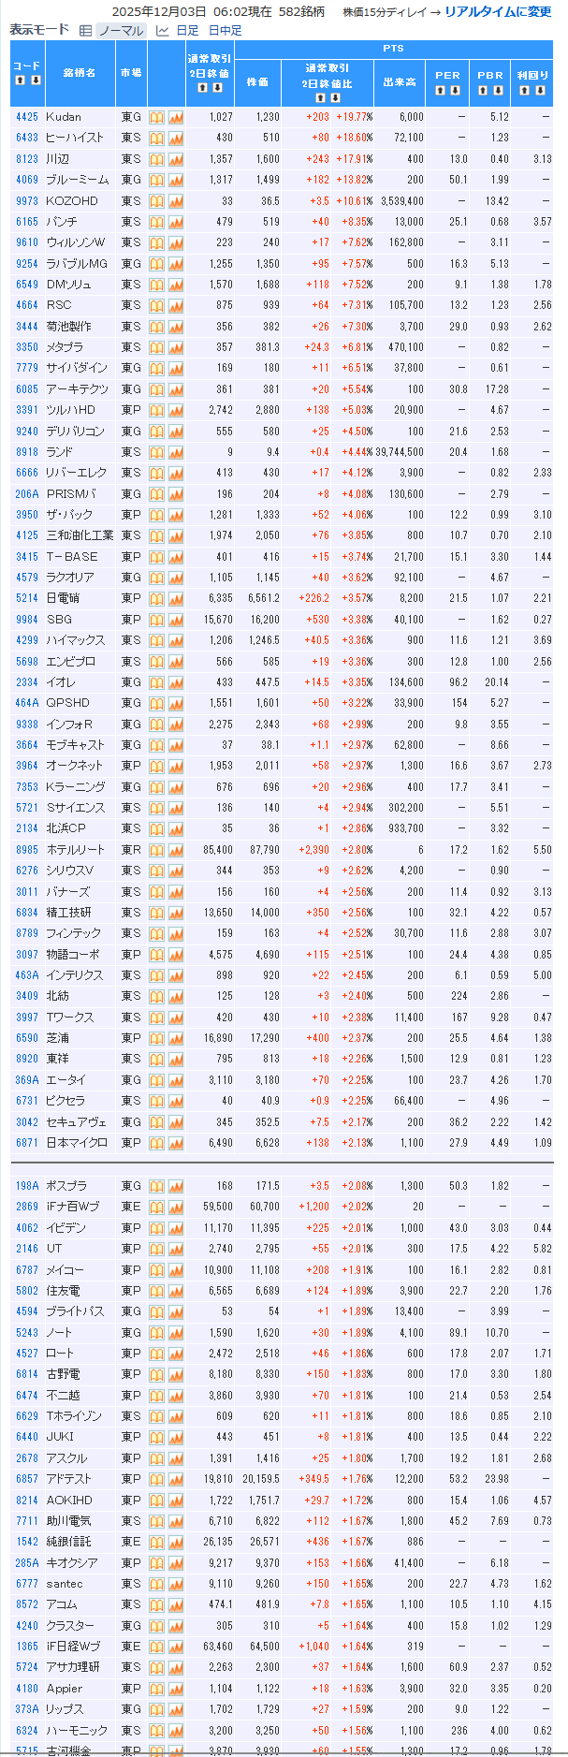Click the up arrow under the PER header

coord(441,91)
